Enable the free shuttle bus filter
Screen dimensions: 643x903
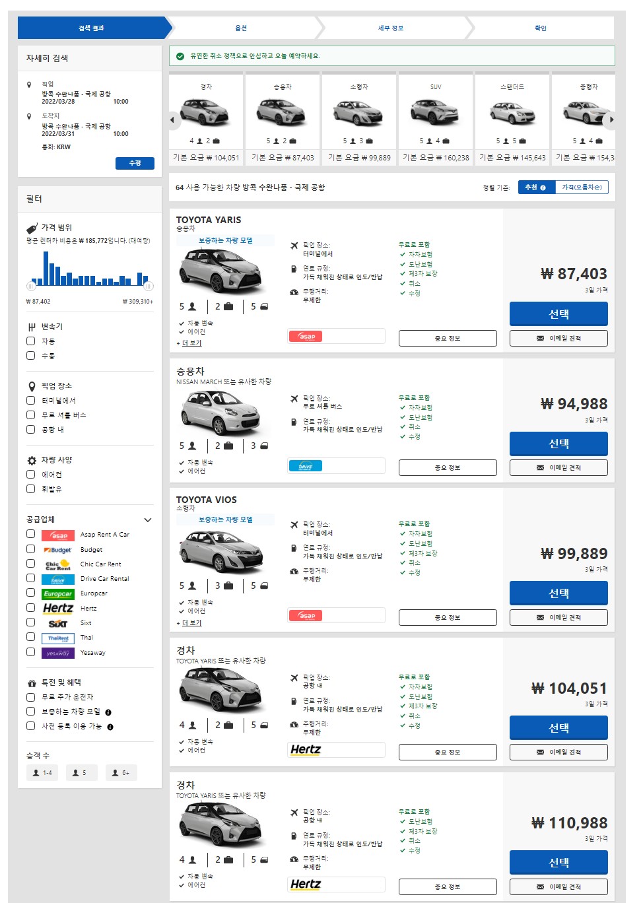30,415
